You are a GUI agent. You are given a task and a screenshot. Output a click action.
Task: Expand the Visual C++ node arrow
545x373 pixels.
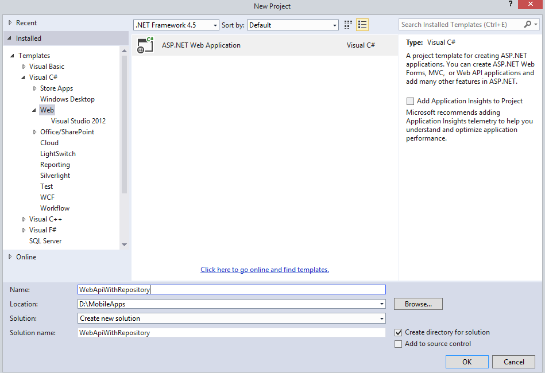[24, 219]
